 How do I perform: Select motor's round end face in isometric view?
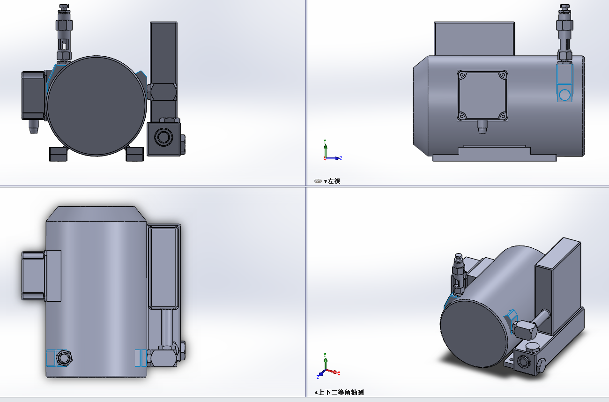coord(474,334)
